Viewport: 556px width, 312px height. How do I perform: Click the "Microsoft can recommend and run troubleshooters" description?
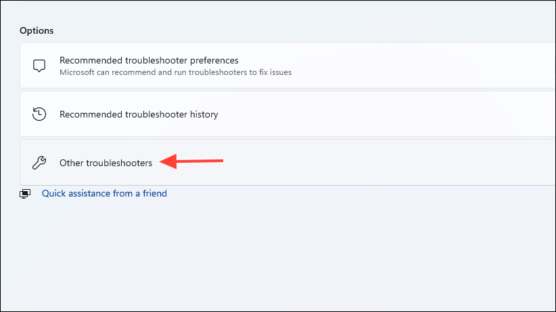tap(175, 72)
